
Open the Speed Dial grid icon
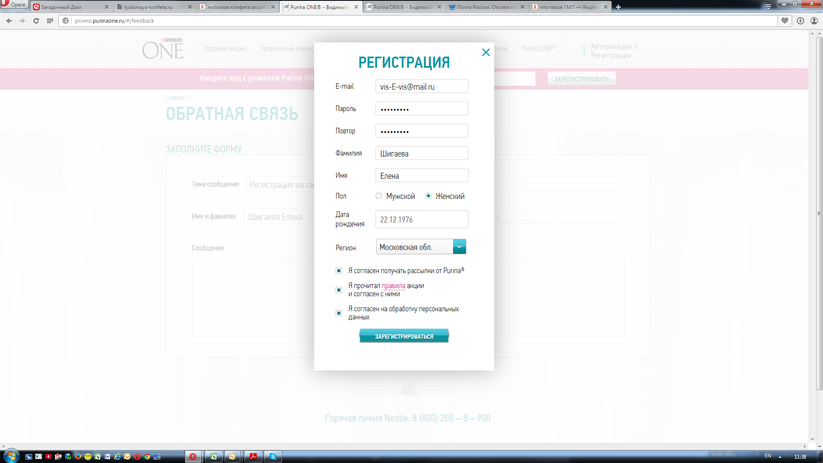click(50, 21)
